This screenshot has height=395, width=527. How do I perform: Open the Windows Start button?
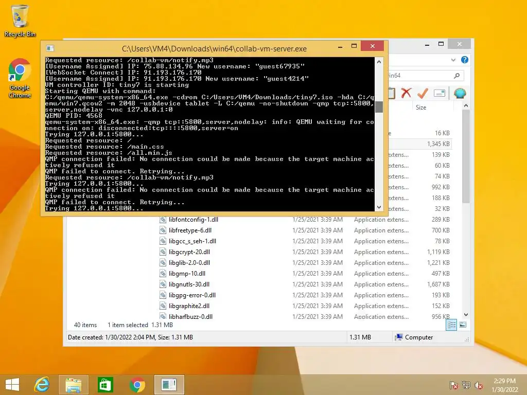click(12, 385)
